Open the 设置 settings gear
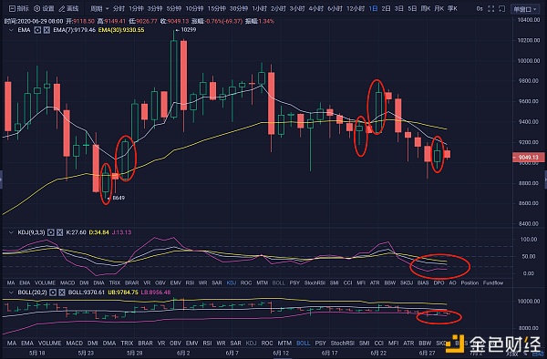Viewport: 547px width, 359px height. coord(44,8)
